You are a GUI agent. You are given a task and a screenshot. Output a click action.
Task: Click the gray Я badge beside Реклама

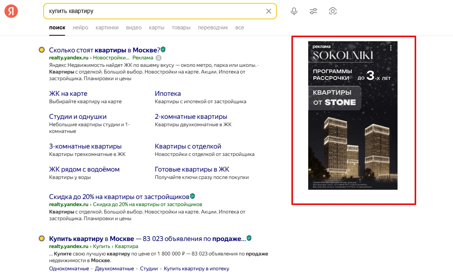tap(159, 58)
